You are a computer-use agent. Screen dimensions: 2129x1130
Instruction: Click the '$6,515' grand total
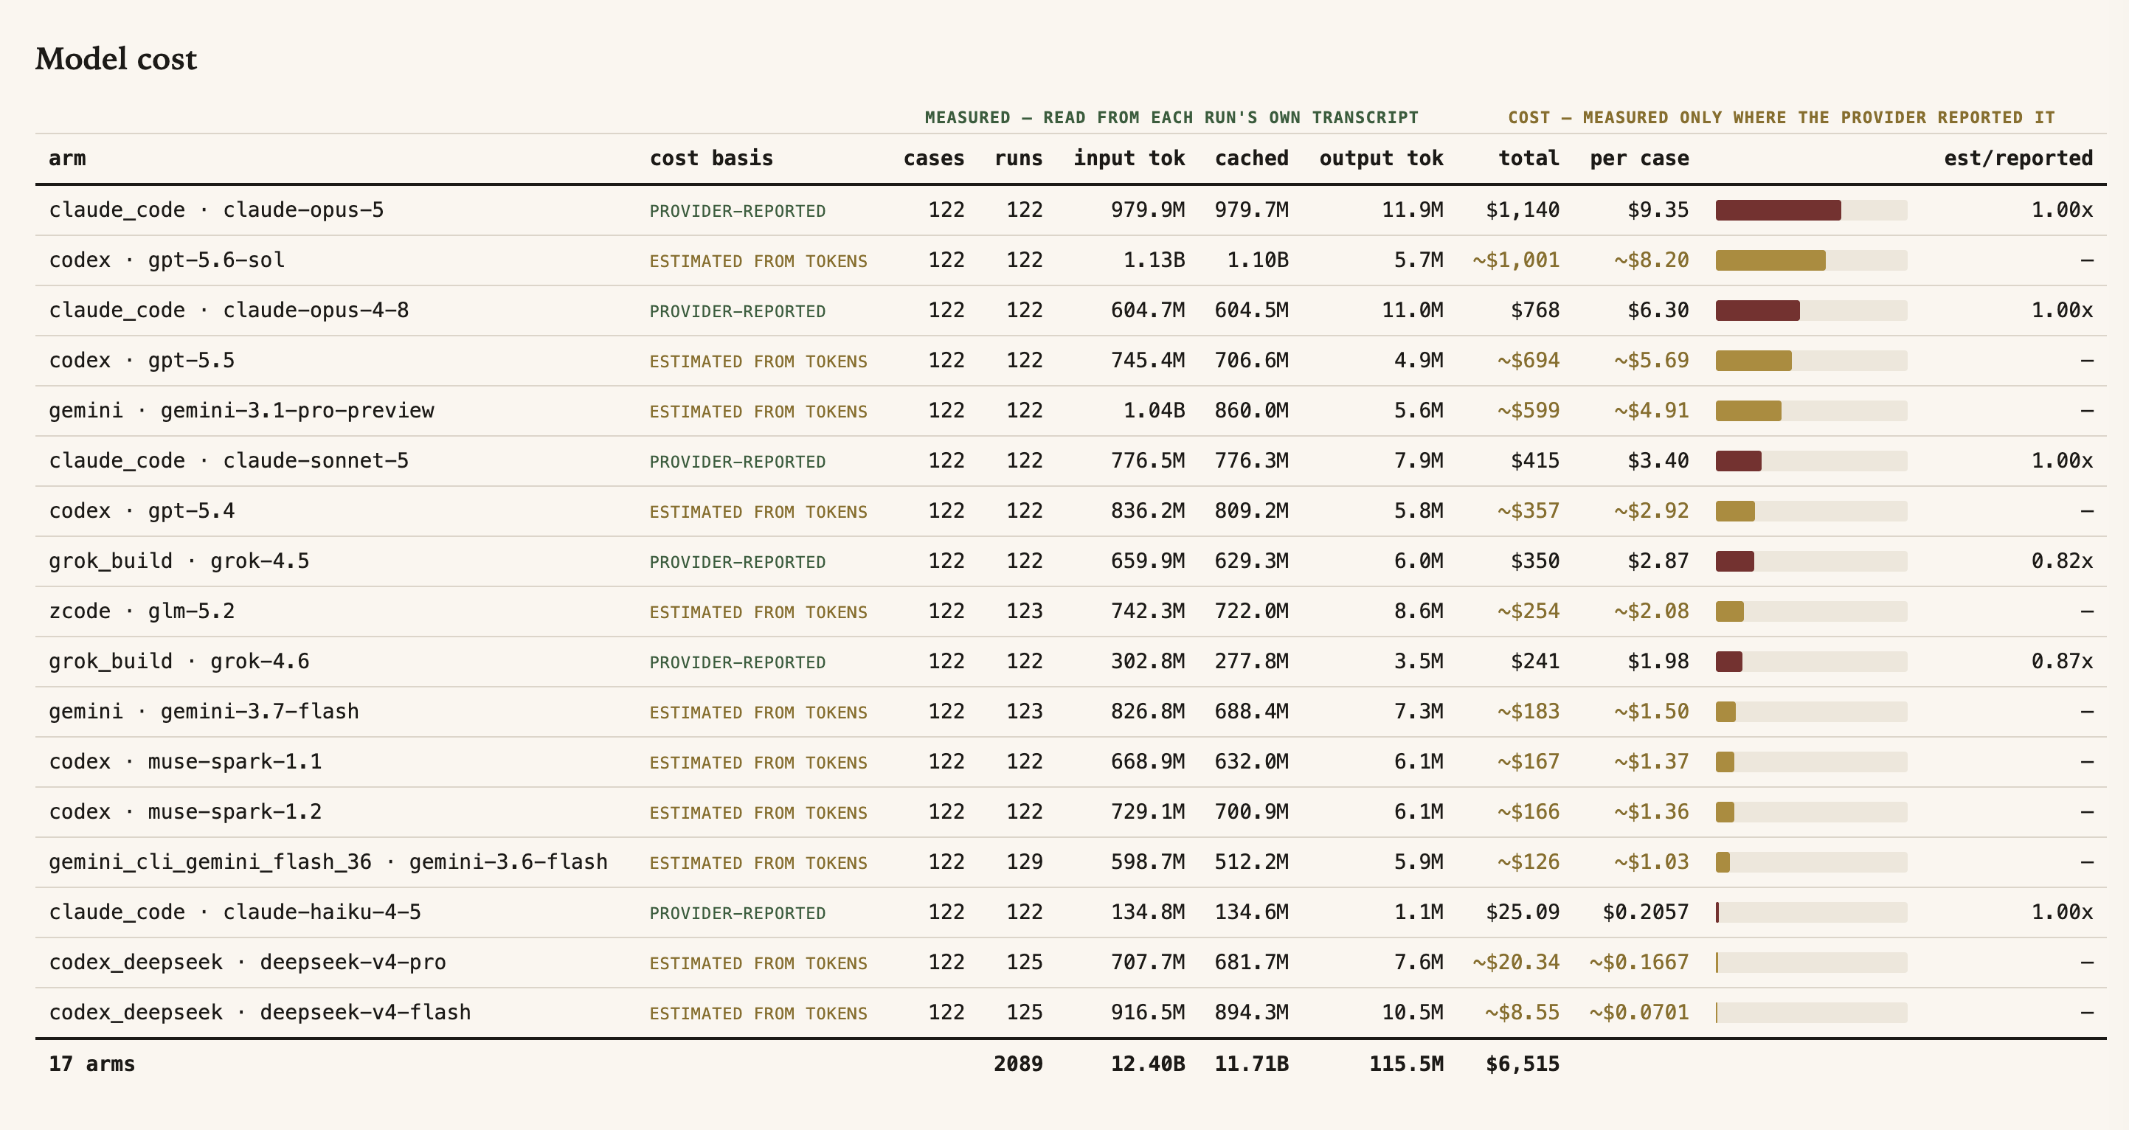pyautogui.click(x=1523, y=1064)
